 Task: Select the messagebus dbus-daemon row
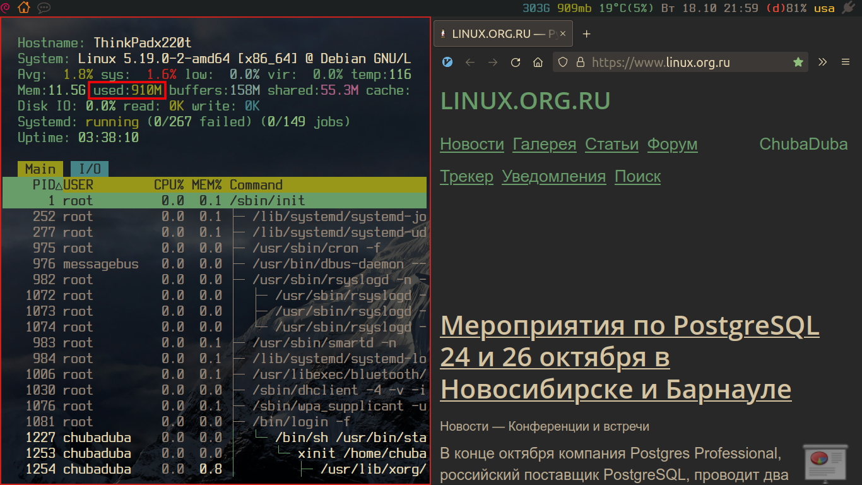click(215, 264)
